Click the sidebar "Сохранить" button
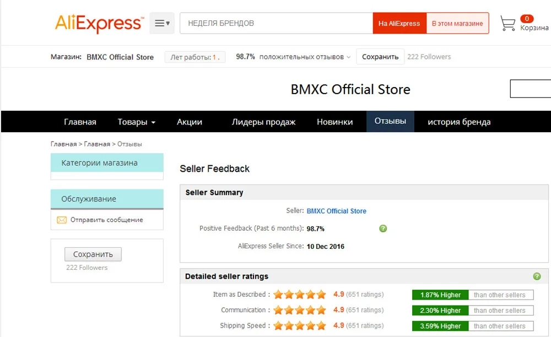Screen dimensions: 551x337 [93, 254]
